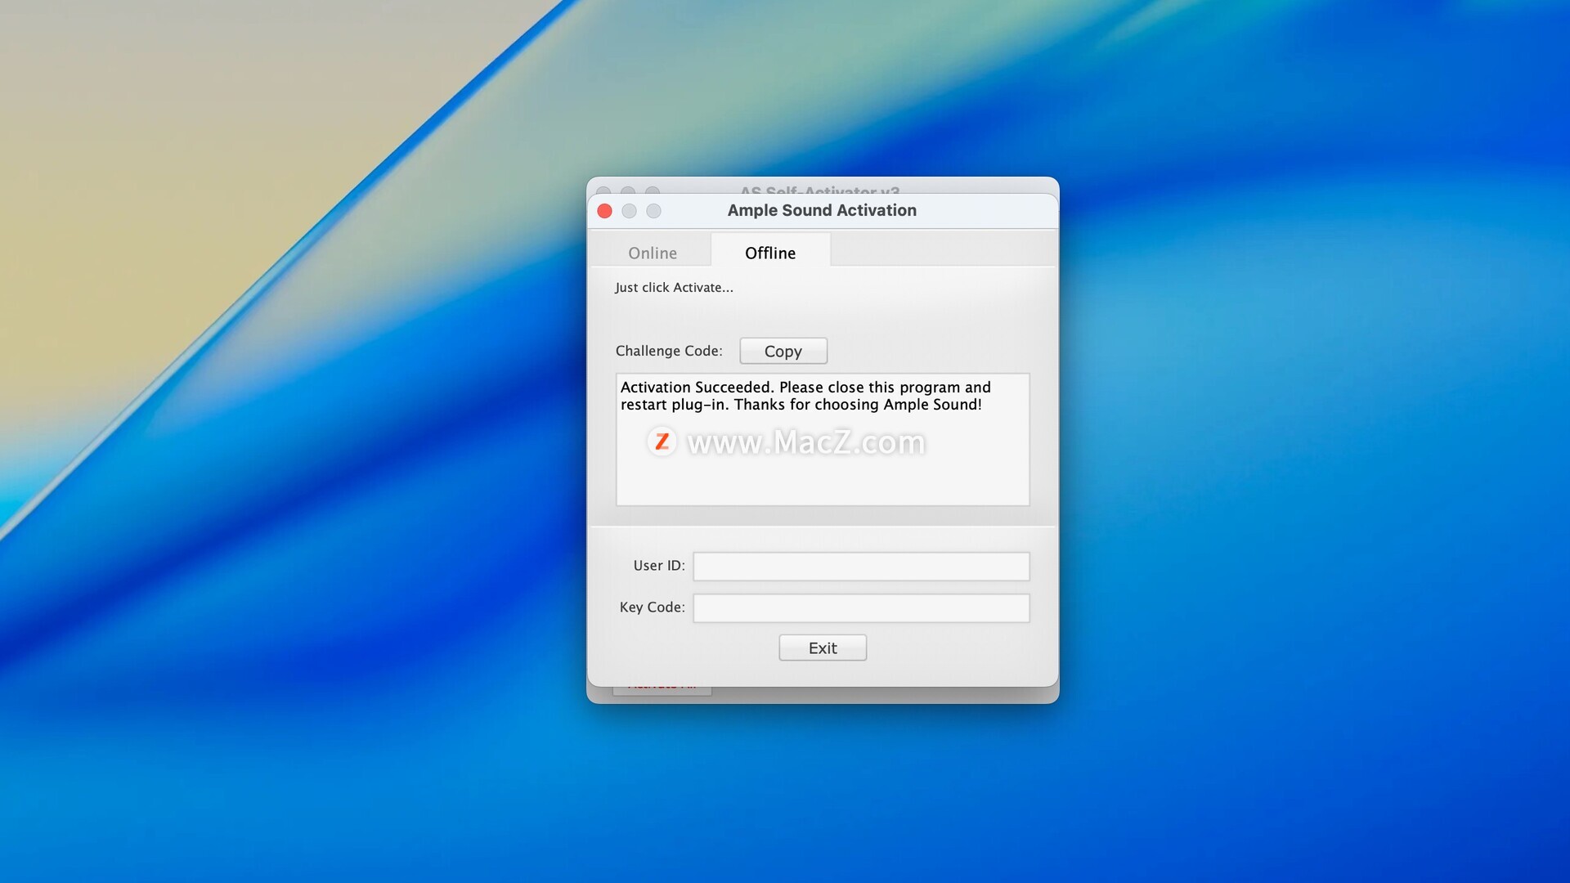Click the 'Challenge Code:' label
This screenshot has width=1570, height=883.
pyautogui.click(x=669, y=351)
